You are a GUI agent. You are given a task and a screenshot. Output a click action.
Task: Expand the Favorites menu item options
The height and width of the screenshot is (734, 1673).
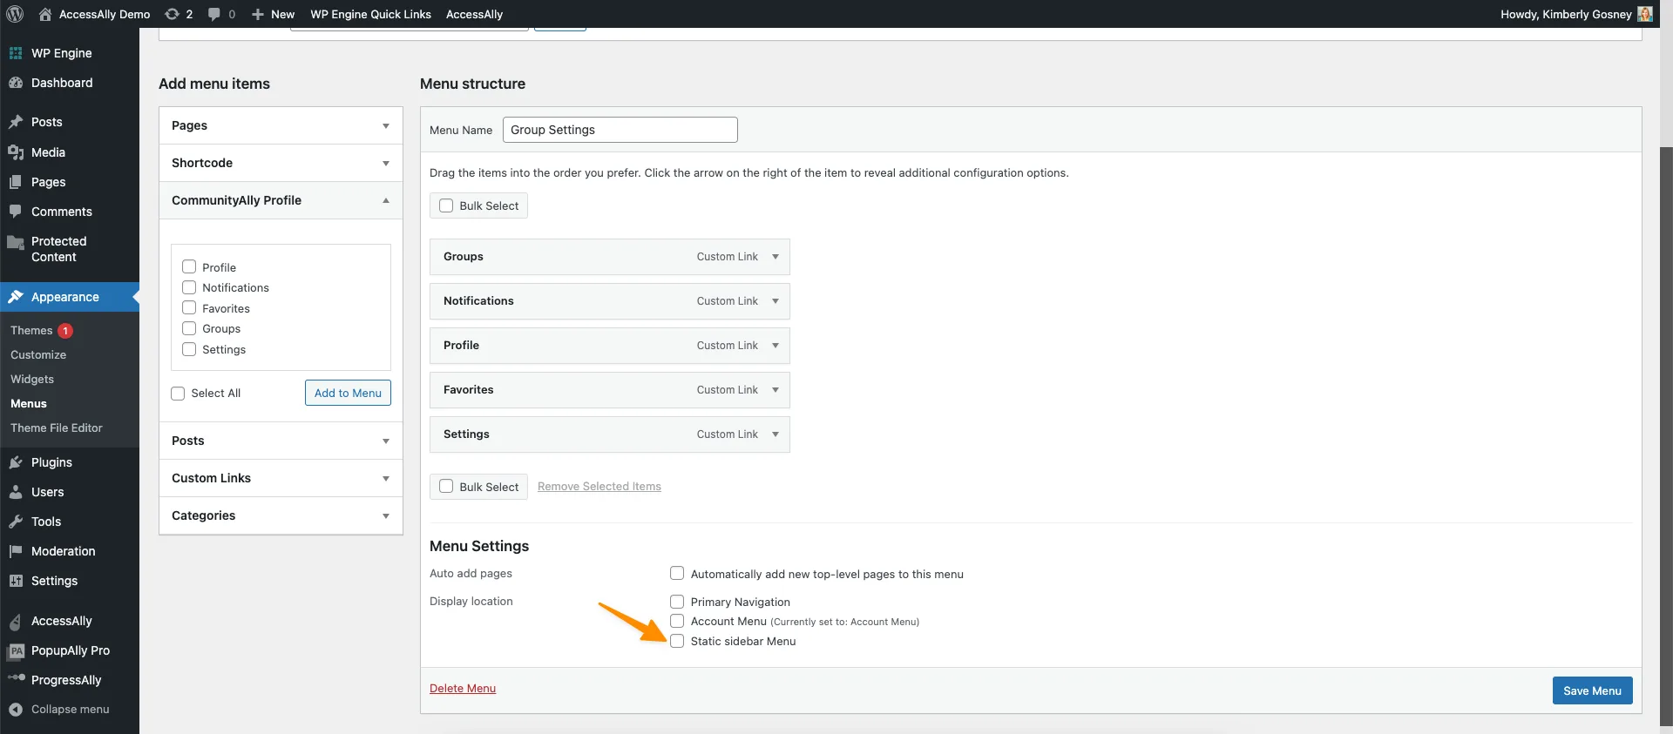(776, 390)
